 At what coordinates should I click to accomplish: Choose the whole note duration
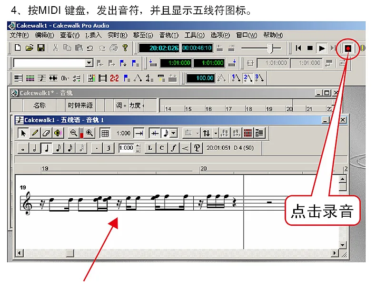(x=23, y=148)
